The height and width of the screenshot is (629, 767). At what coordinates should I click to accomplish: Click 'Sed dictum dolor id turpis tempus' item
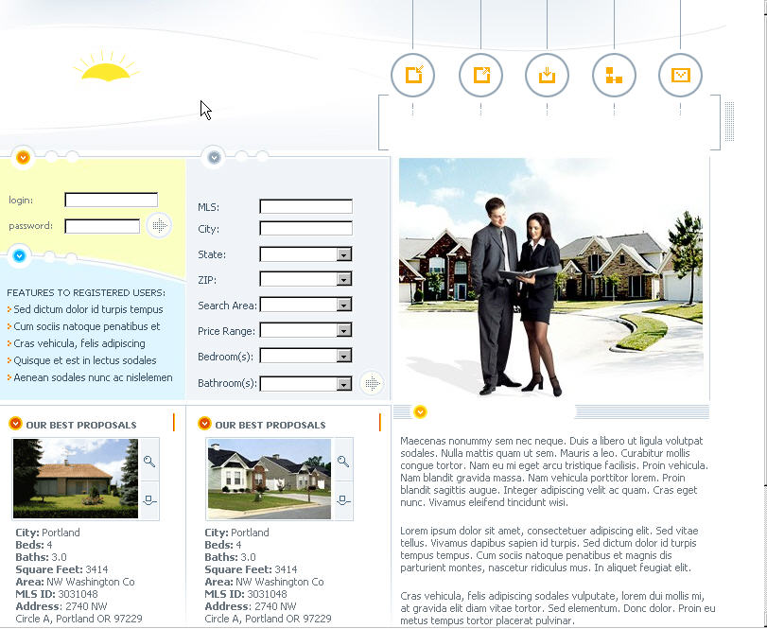click(x=88, y=309)
